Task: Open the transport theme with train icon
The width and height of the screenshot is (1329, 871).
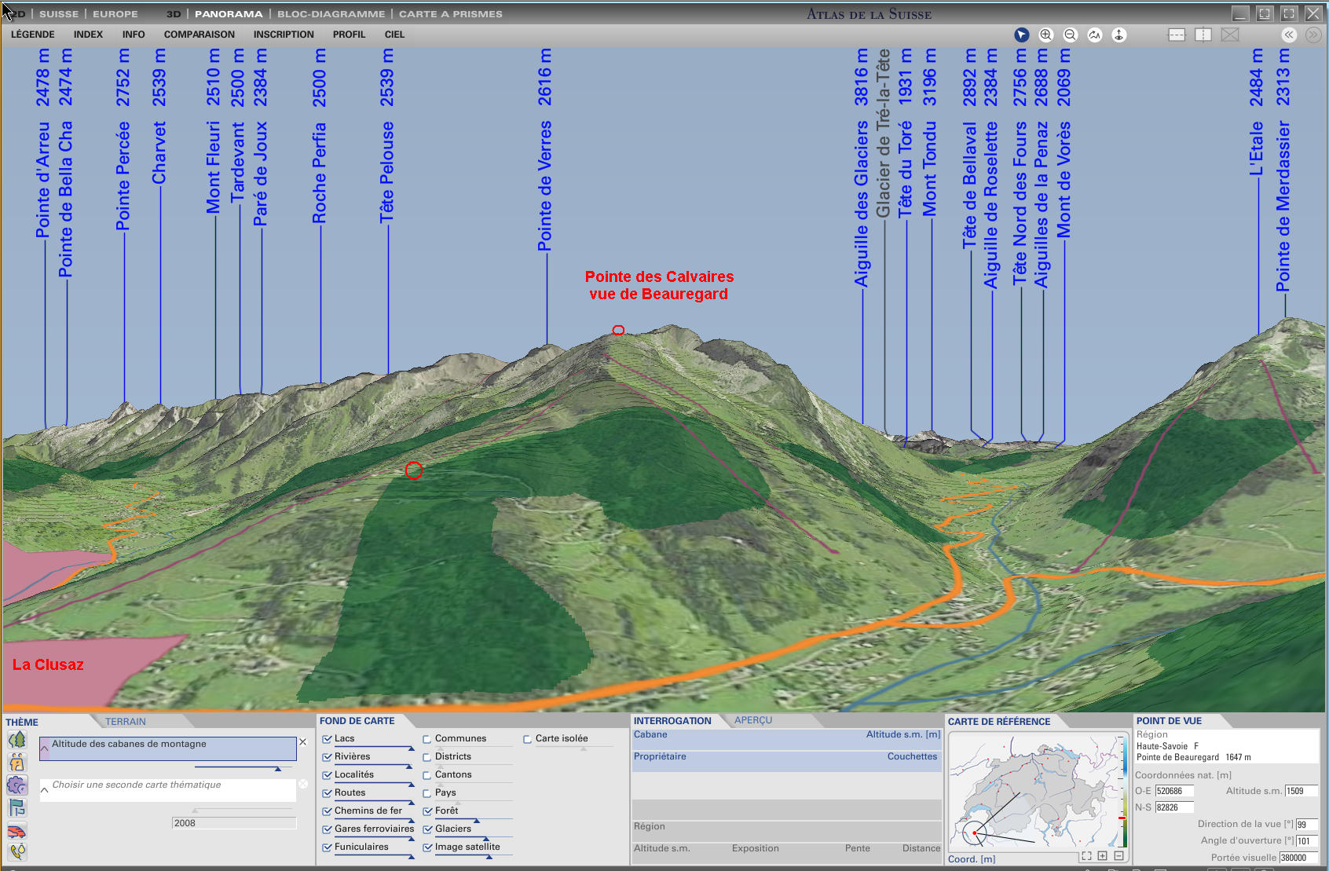Action: click(x=16, y=831)
